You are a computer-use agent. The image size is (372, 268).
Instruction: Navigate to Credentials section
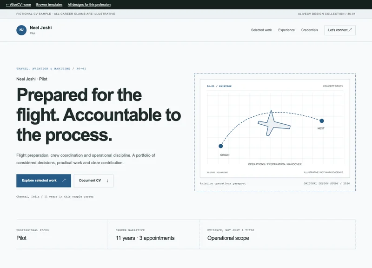pyautogui.click(x=309, y=30)
